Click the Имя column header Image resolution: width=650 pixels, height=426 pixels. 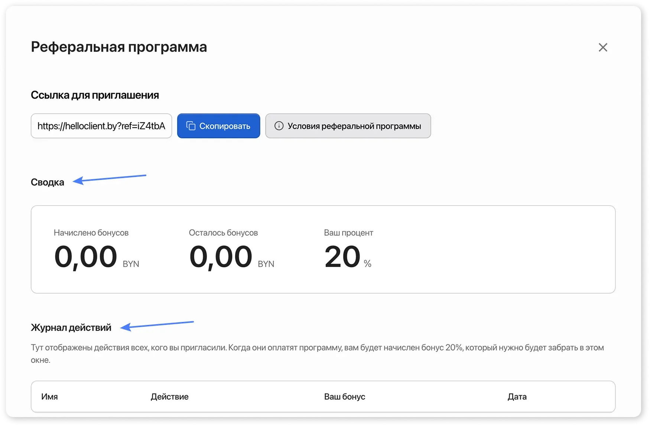pyautogui.click(x=49, y=397)
